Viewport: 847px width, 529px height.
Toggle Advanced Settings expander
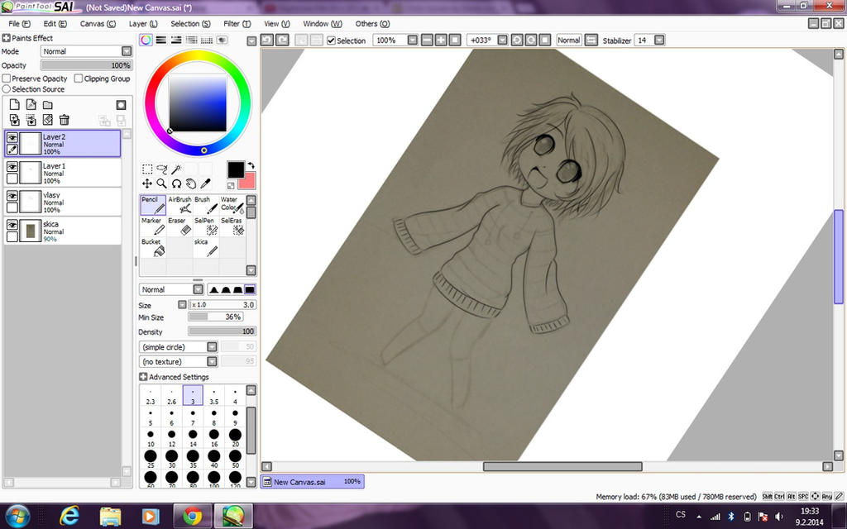pyautogui.click(x=142, y=377)
